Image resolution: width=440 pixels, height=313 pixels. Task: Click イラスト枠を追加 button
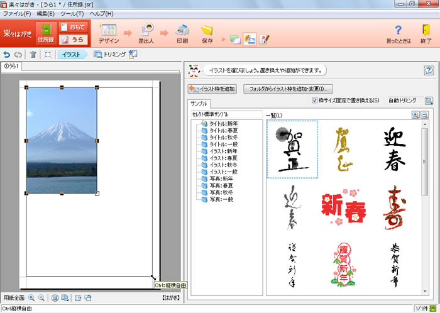[213, 89]
